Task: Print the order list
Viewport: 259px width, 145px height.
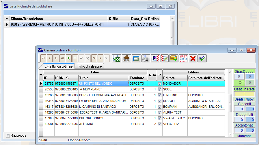Action: [146, 58]
